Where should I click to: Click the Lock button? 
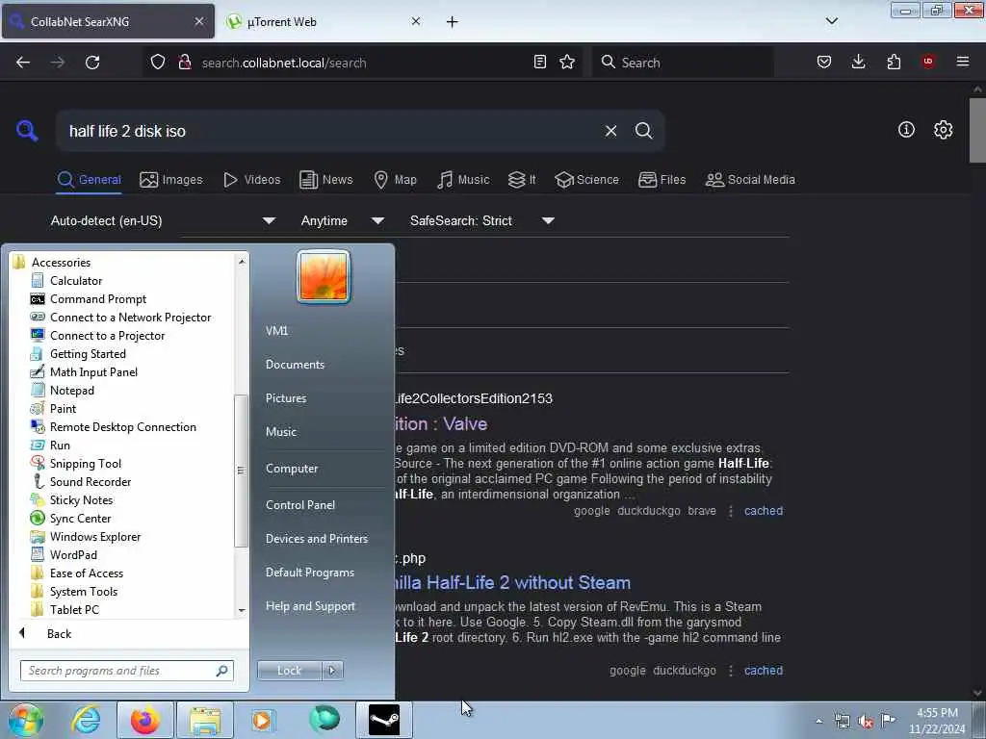point(289,671)
